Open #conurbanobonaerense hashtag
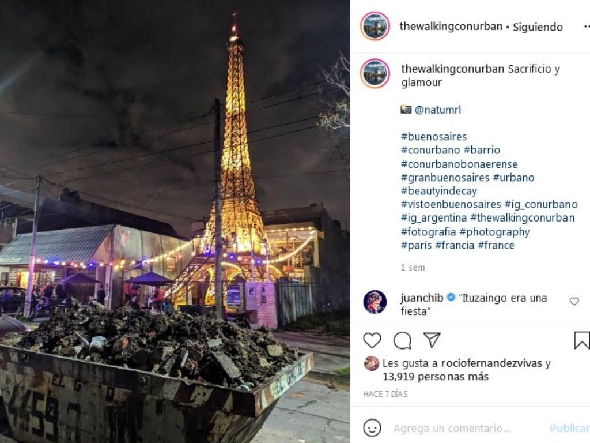 click(459, 164)
